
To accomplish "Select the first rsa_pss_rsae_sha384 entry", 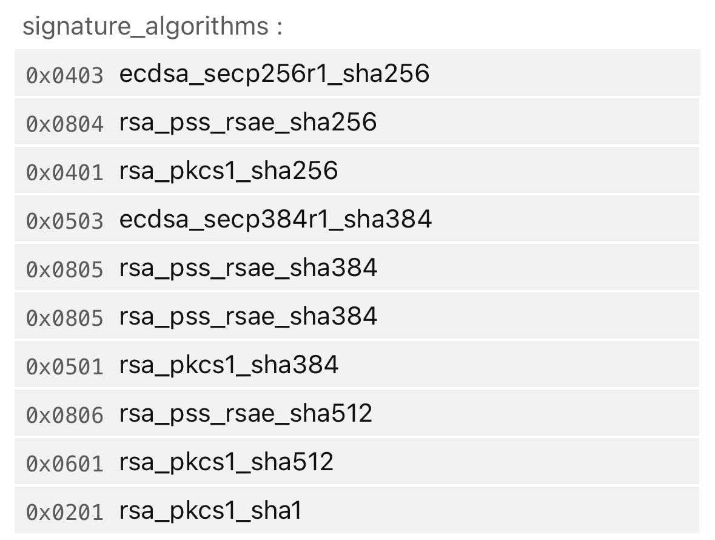I will (x=248, y=268).
